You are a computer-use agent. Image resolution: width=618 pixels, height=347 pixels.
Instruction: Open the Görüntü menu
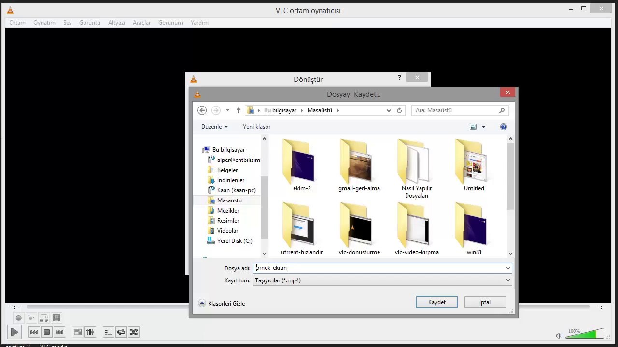coord(90,23)
